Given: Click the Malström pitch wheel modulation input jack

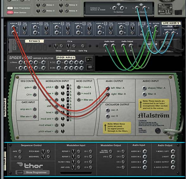Looking at the screenshot, I should (x=56, y=131).
